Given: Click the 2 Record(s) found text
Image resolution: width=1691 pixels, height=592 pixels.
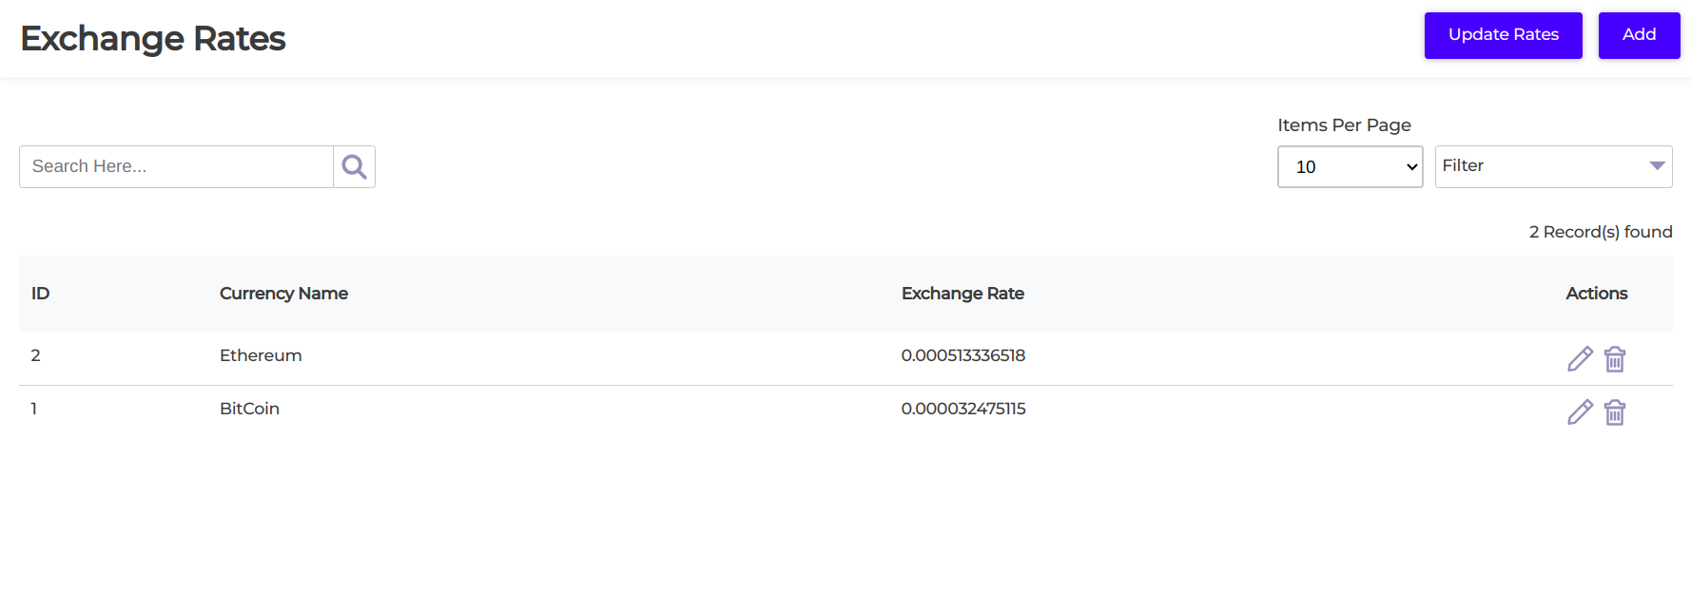Looking at the screenshot, I should 1602,231.
